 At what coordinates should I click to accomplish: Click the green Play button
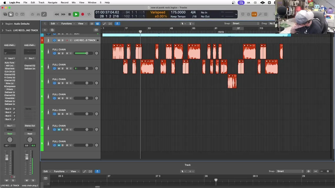tap(76, 14)
